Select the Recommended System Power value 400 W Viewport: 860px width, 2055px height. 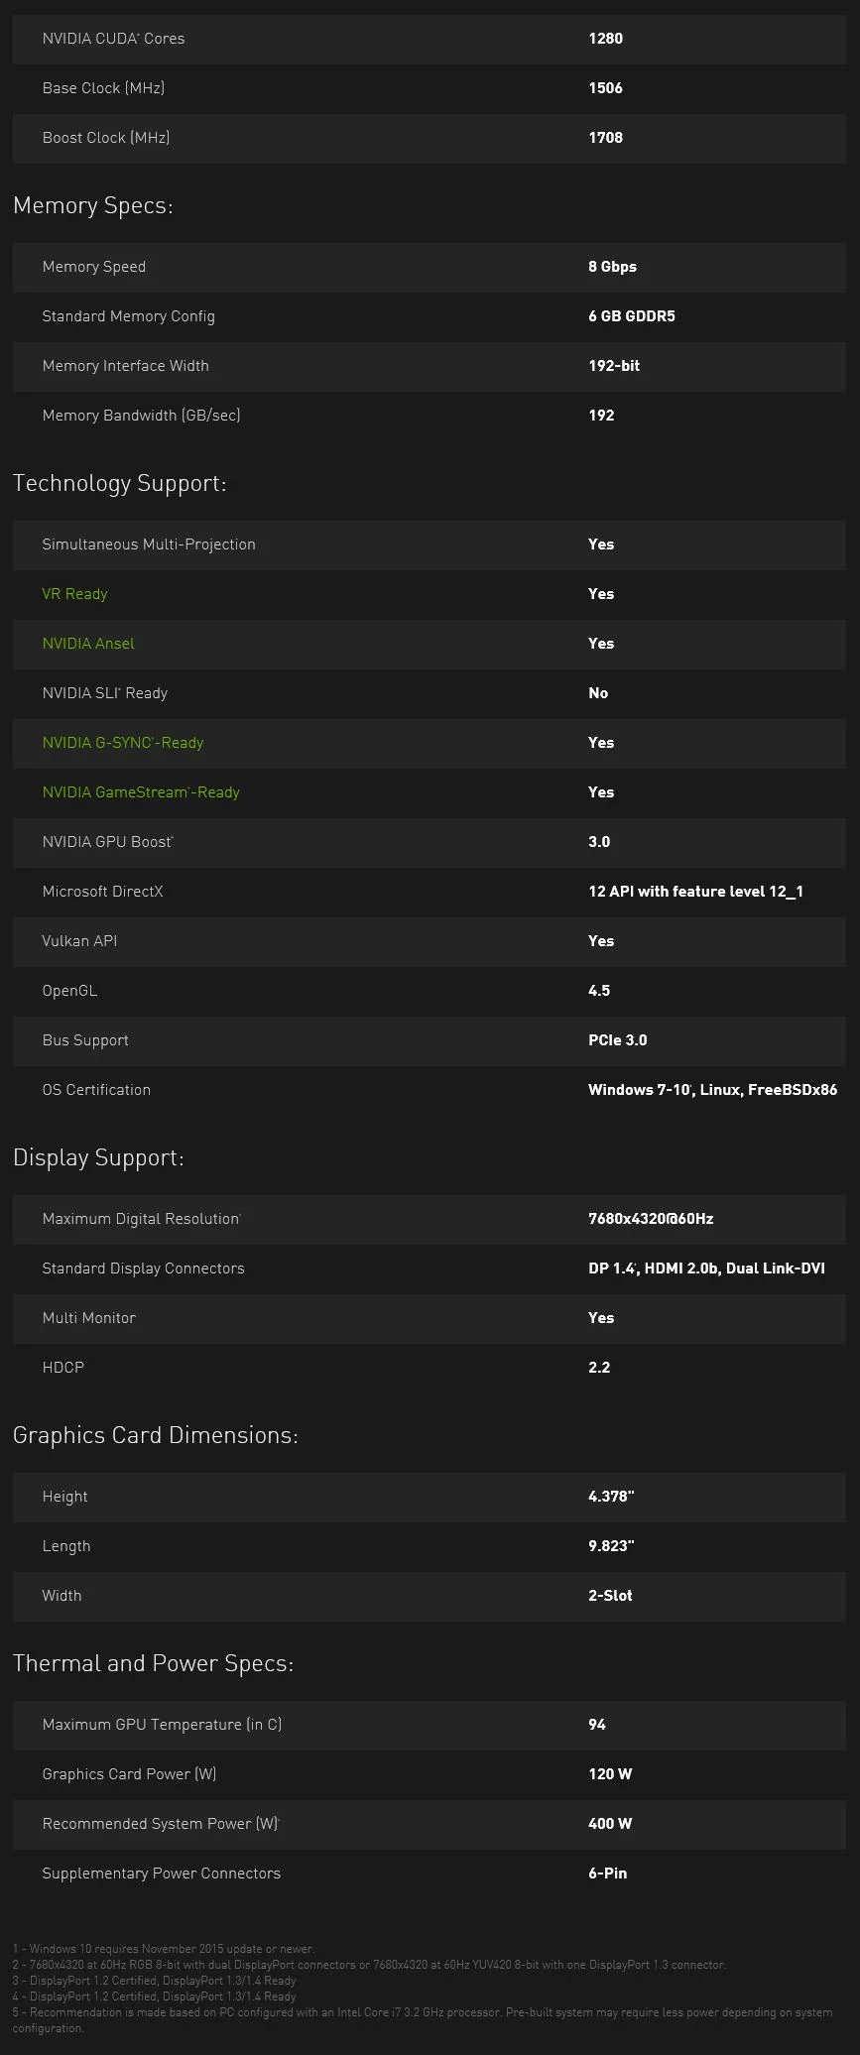(x=610, y=1824)
